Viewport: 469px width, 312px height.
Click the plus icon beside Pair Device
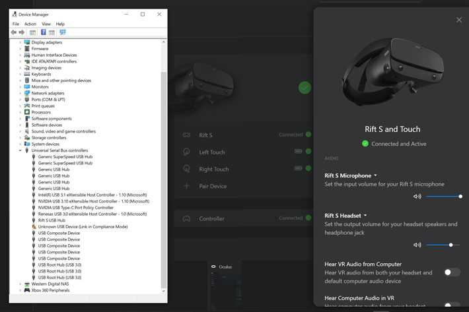(x=186, y=186)
